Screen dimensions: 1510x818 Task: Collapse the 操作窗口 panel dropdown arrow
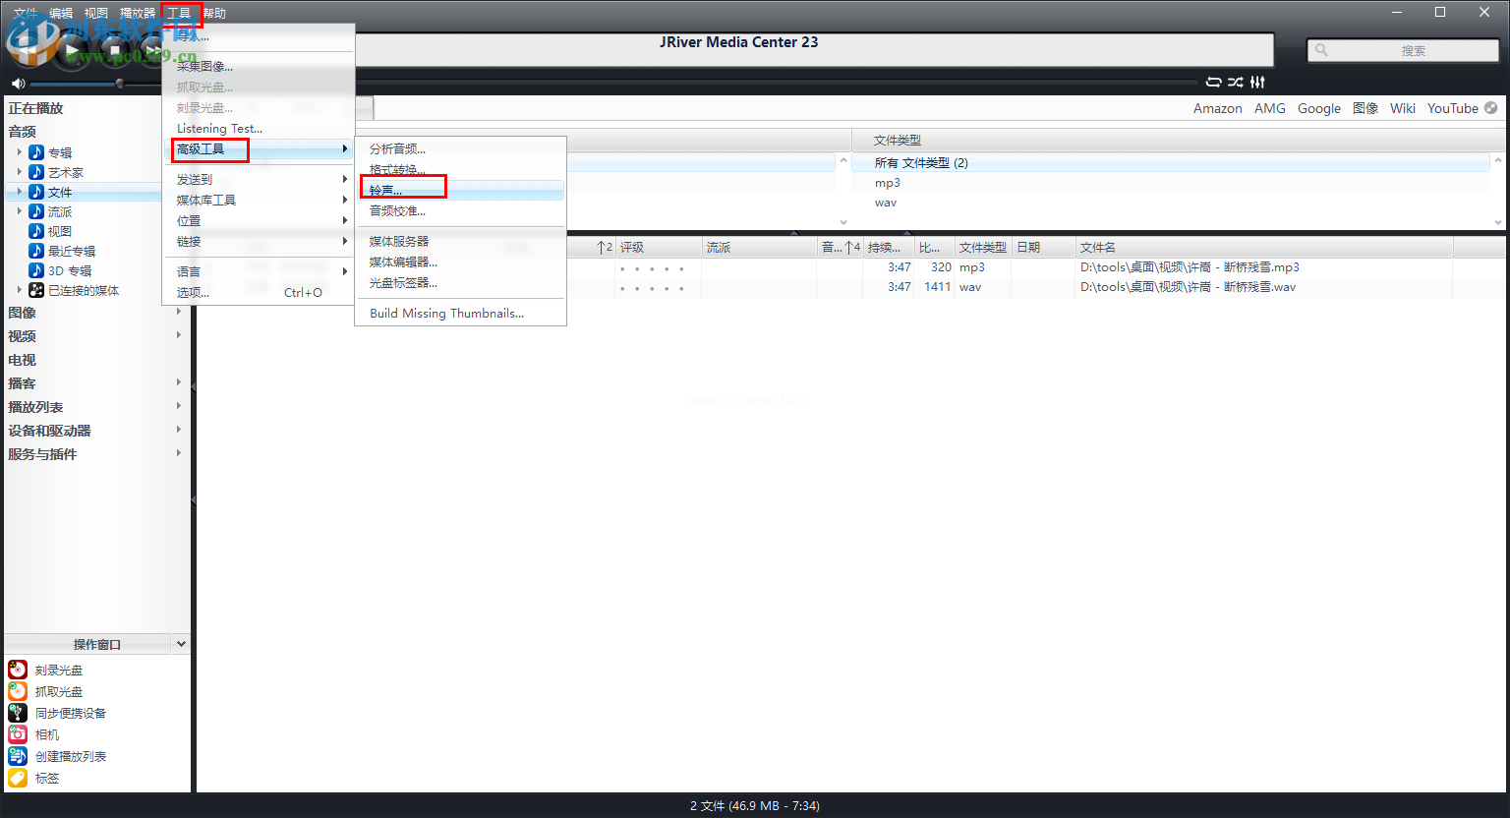(181, 644)
